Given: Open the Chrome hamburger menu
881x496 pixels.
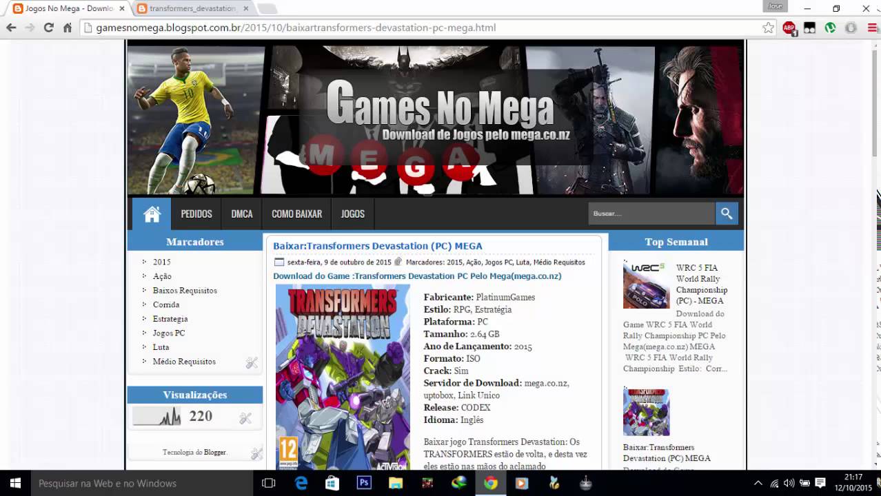Looking at the screenshot, I should (x=871, y=28).
